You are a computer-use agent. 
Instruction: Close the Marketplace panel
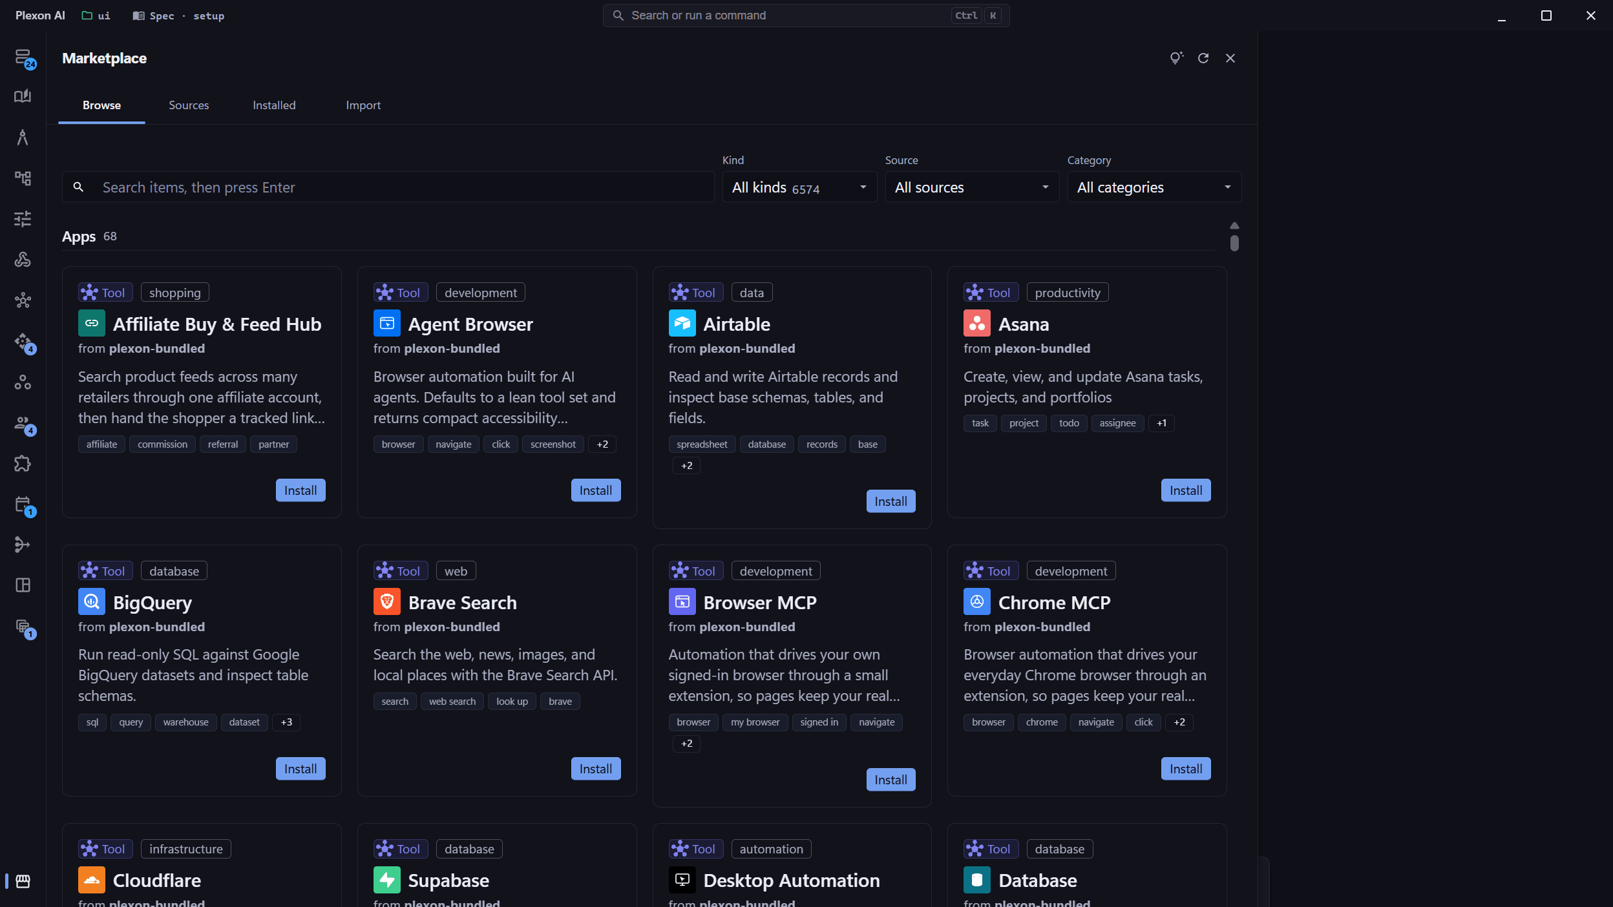(1230, 58)
